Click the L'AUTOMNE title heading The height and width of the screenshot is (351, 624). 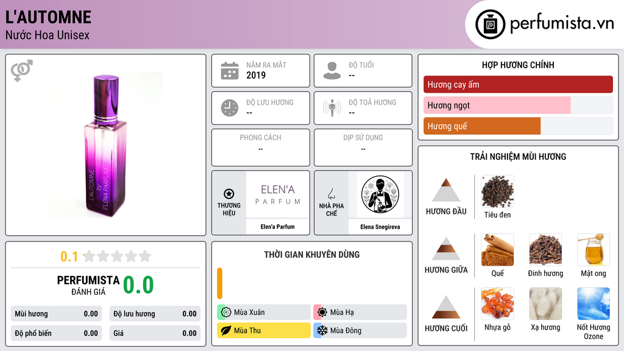48,17
